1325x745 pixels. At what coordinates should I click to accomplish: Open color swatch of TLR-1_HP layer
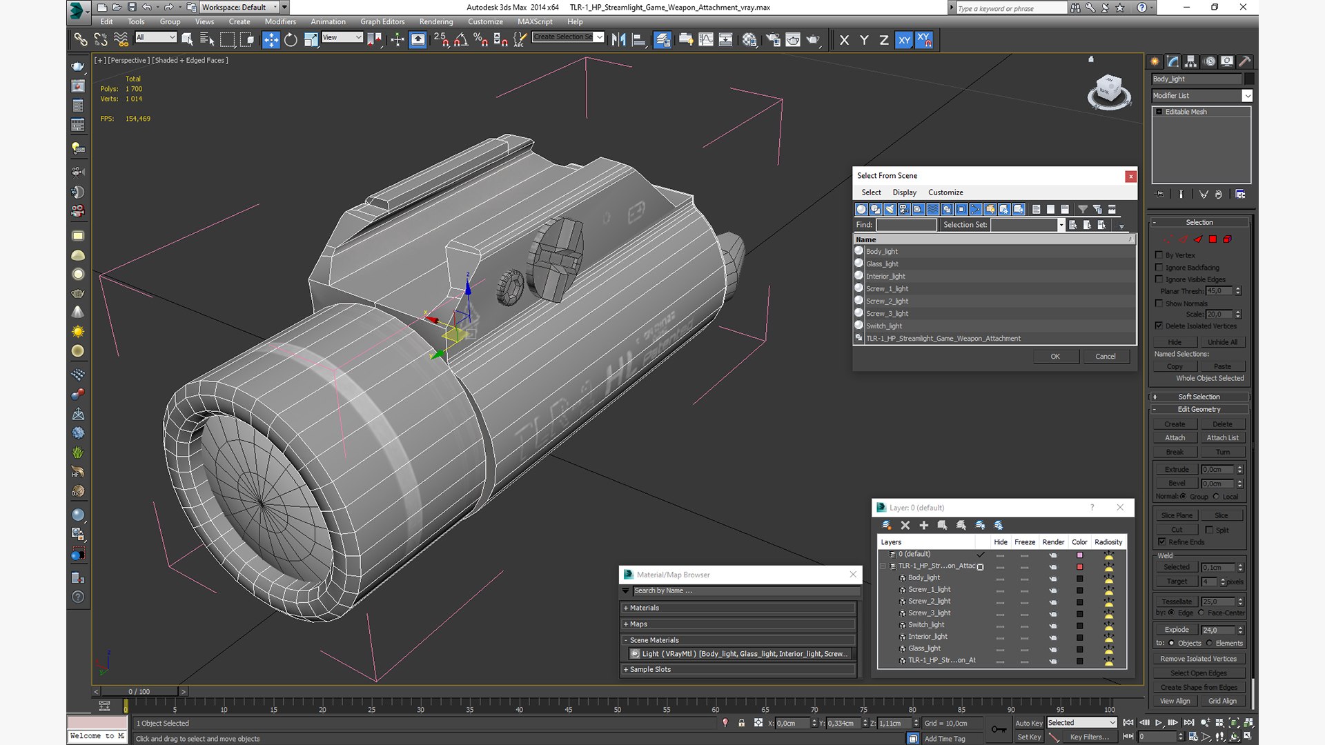pyautogui.click(x=1080, y=567)
